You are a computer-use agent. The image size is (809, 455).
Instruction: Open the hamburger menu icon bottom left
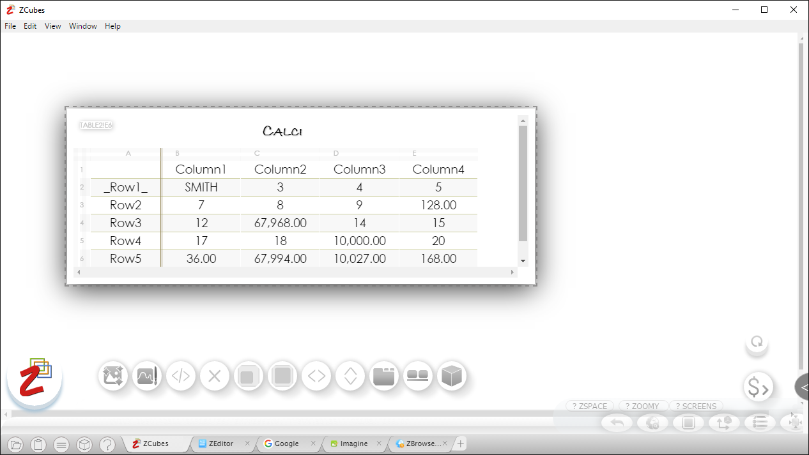tap(61, 444)
